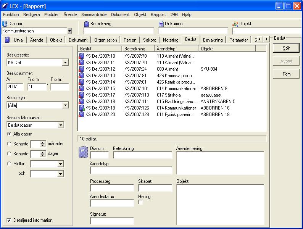Open the Funktion menu
Screen dimensions: 303x229
click(11, 15)
